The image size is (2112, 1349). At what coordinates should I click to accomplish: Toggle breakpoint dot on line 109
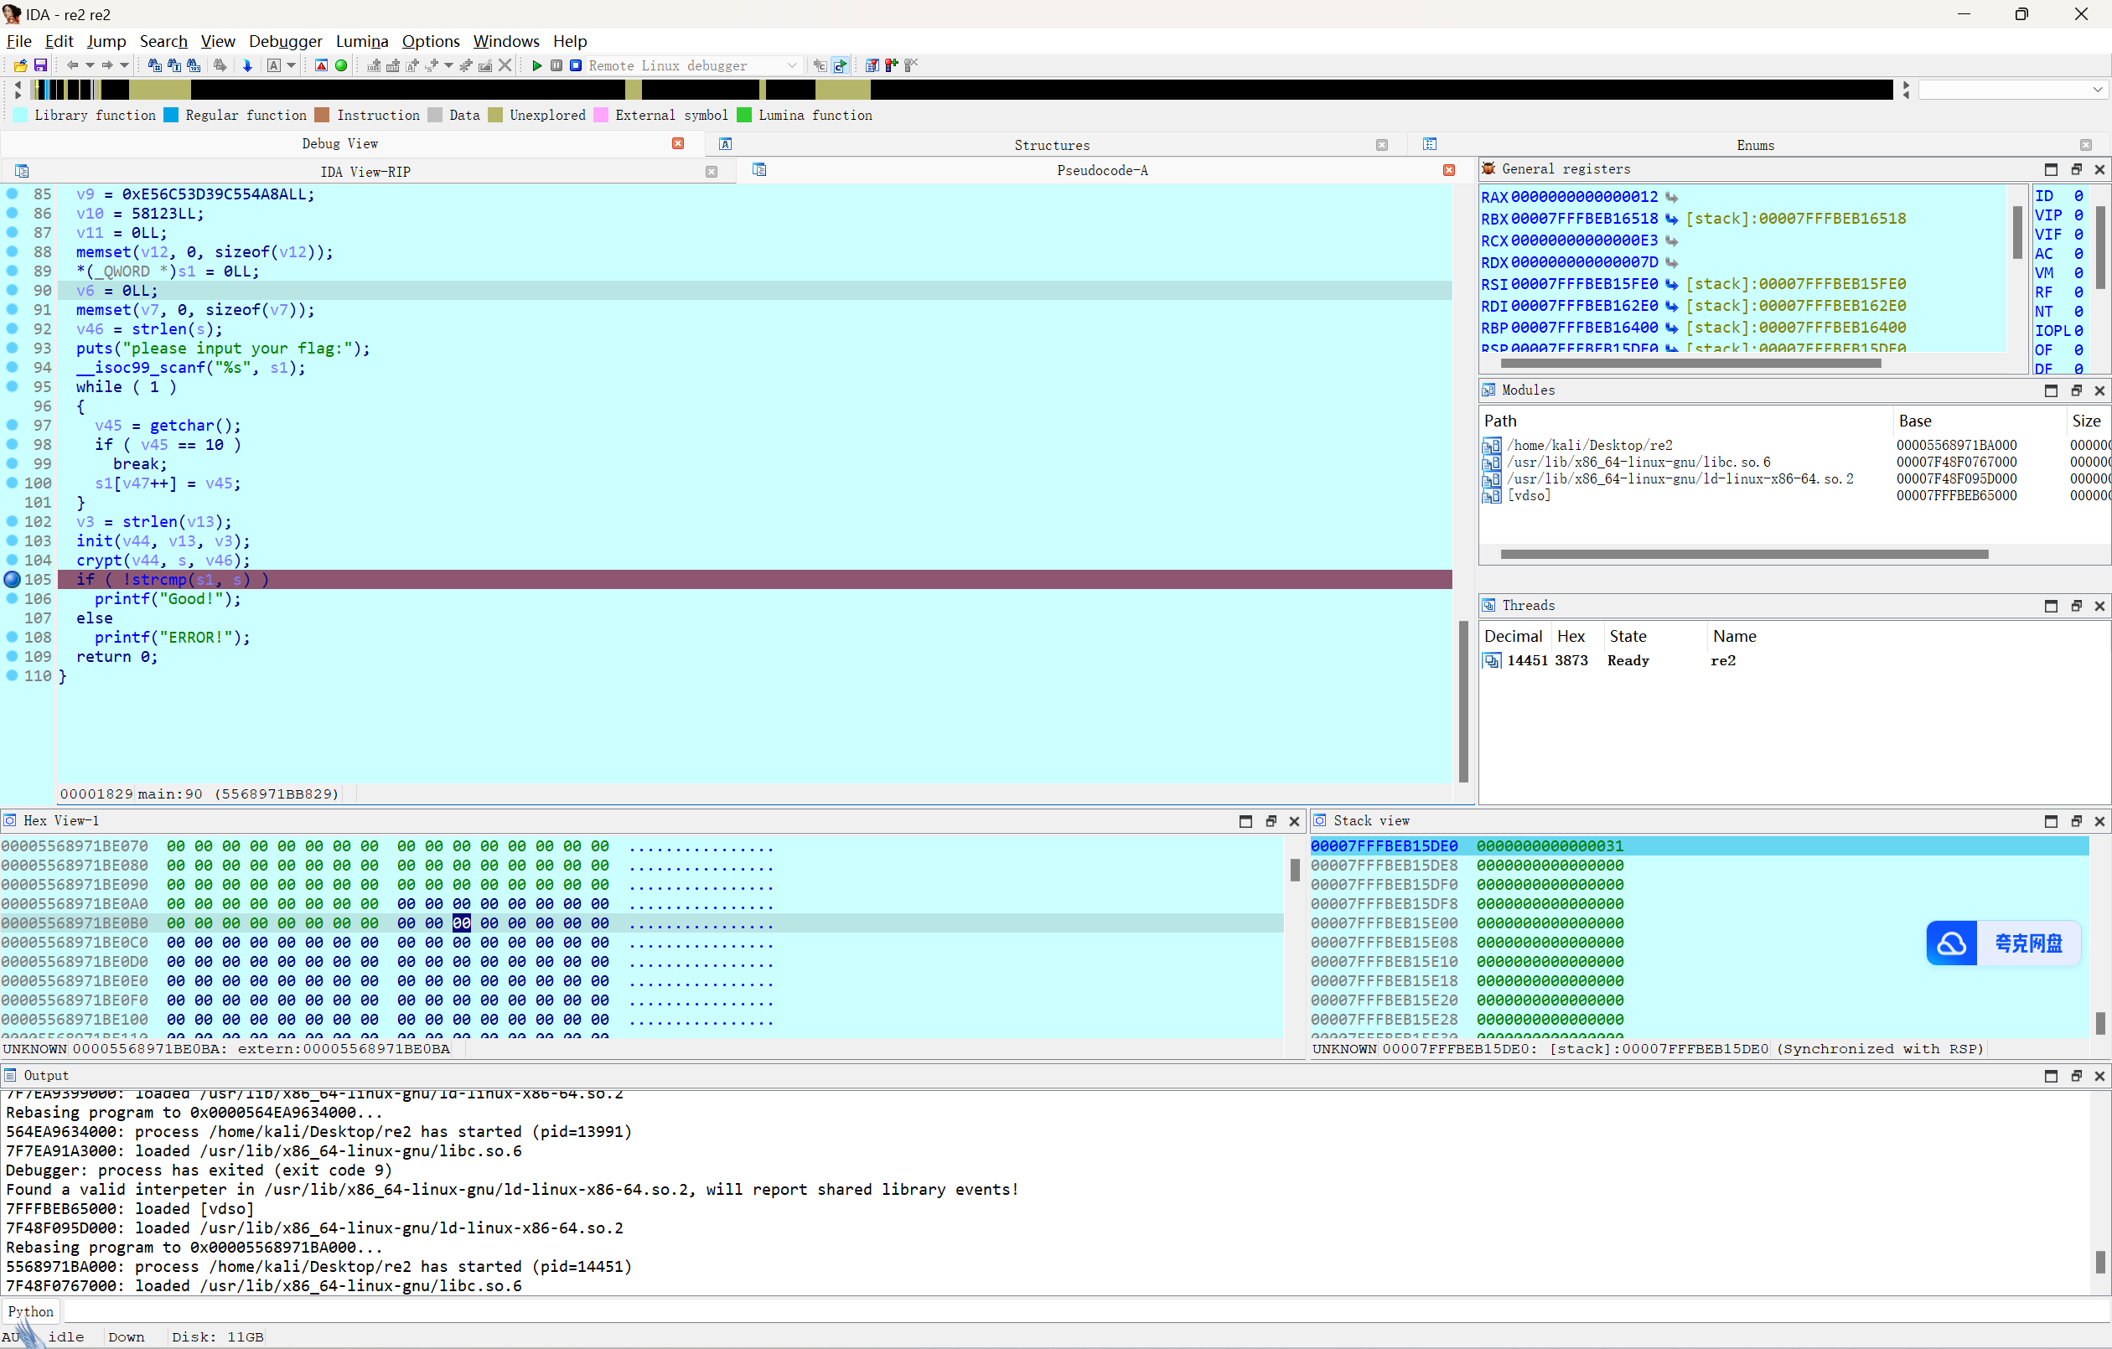pyautogui.click(x=13, y=656)
